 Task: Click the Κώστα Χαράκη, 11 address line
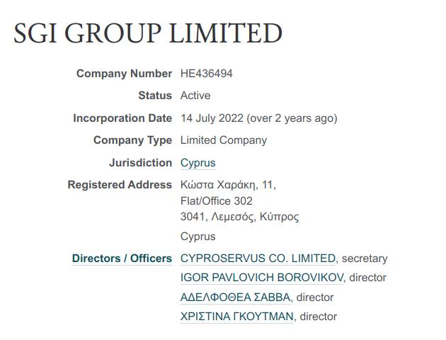click(x=228, y=185)
